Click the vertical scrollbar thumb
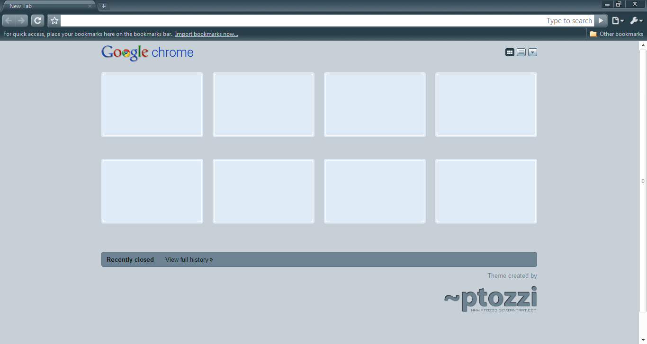 point(643,181)
